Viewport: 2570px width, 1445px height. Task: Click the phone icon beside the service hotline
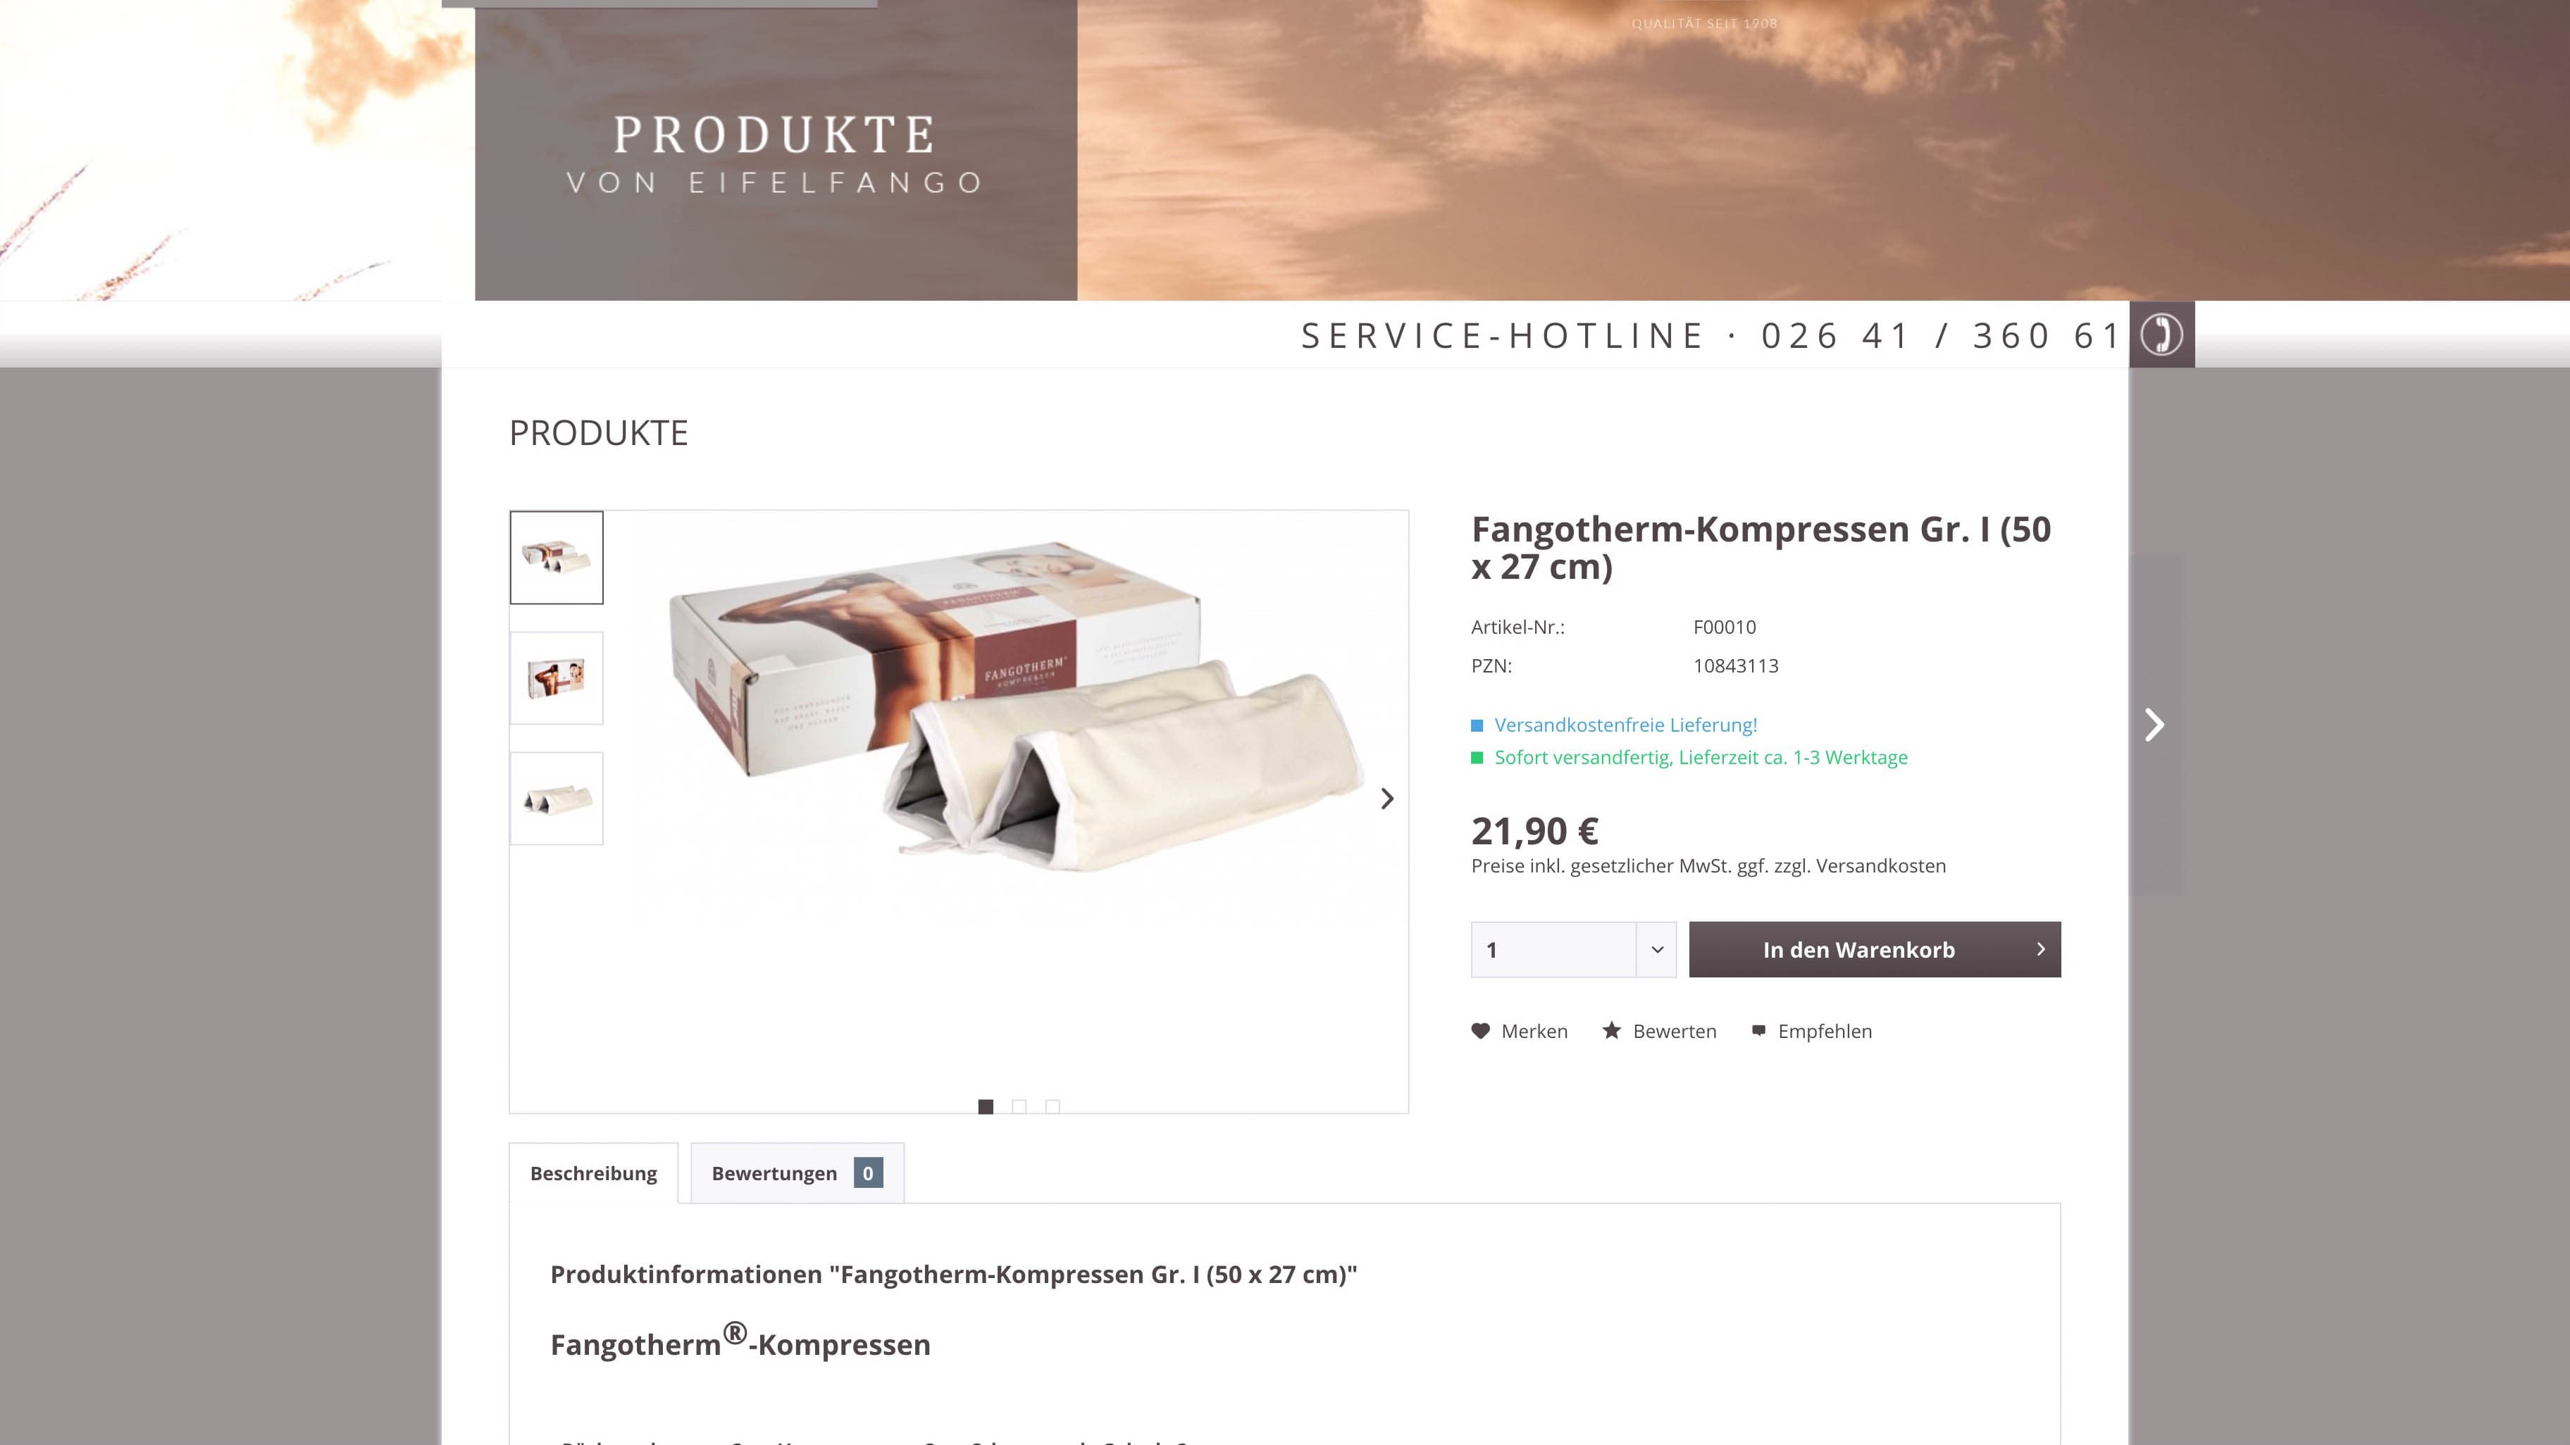pyautogui.click(x=2161, y=334)
